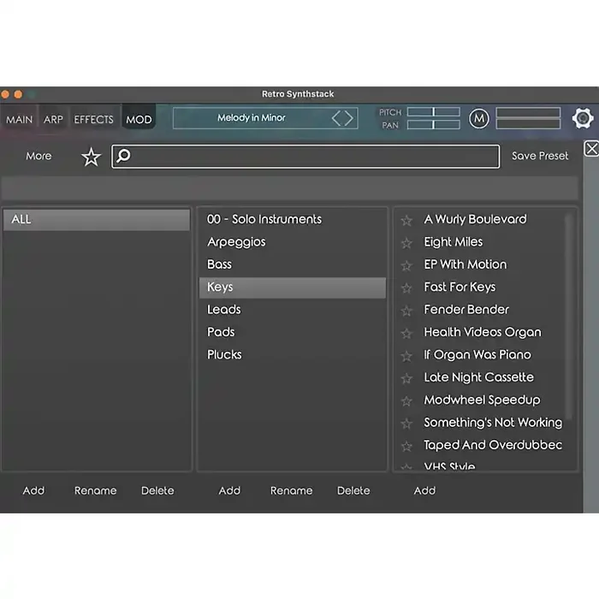Select the Arpeggios category

[293, 242]
